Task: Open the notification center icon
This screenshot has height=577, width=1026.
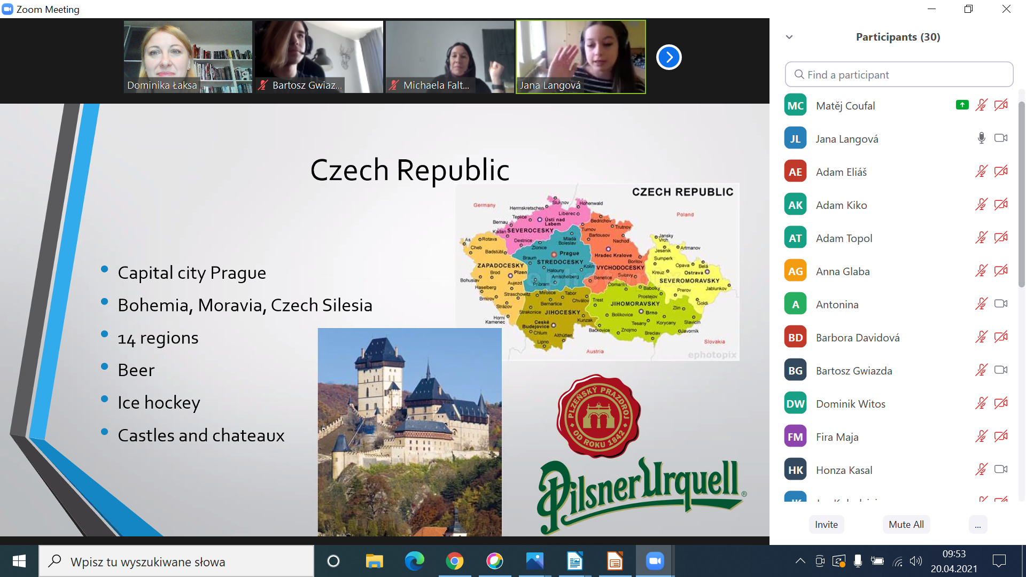Action: click(999, 561)
